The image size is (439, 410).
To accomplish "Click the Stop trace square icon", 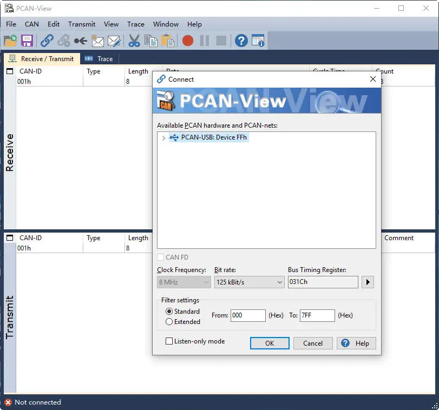I will point(221,41).
